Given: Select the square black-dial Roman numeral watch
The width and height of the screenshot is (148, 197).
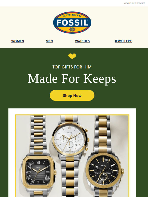Looking at the screenshot, I should click(39, 172).
